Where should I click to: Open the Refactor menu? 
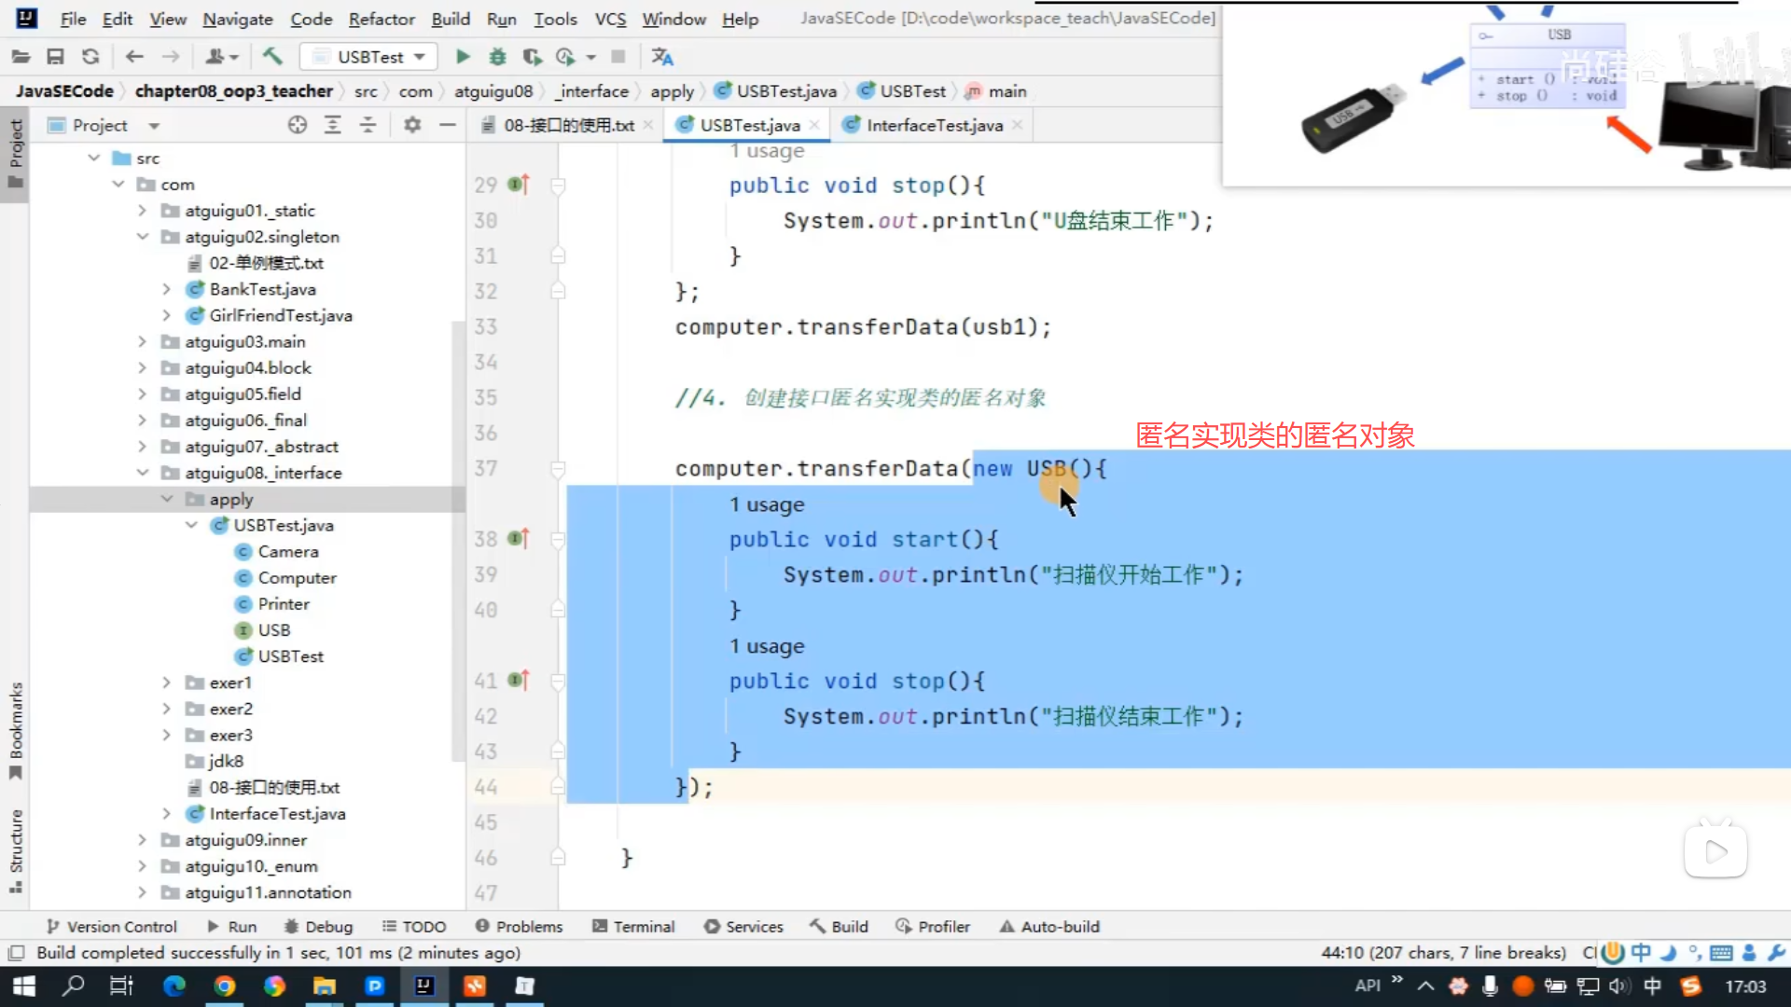click(381, 19)
